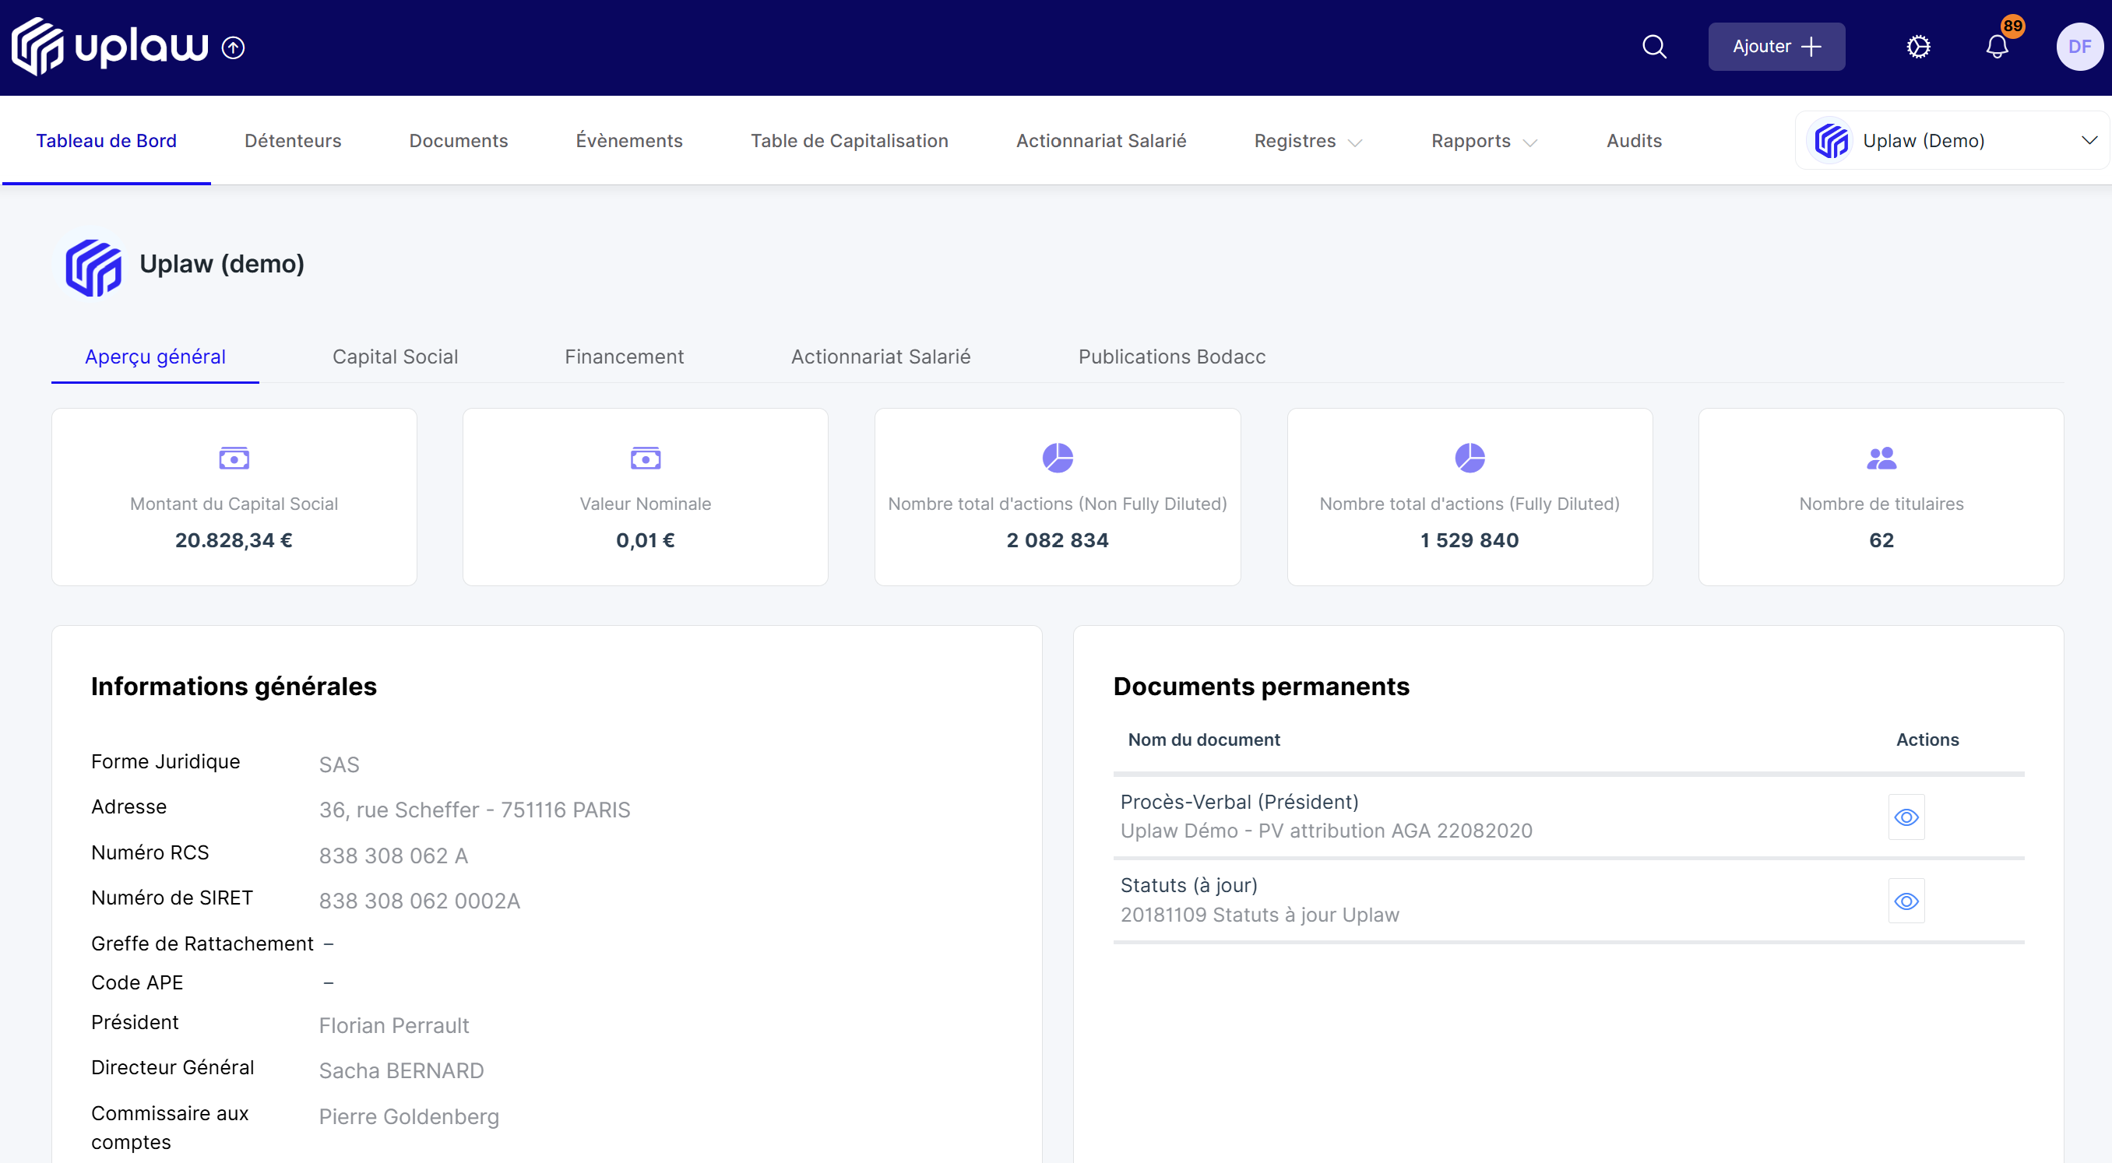This screenshot has width=2112, height=1163.
Task: Click the Fully Diluted pie chart icon
Action: click(x=1470, y=457)
